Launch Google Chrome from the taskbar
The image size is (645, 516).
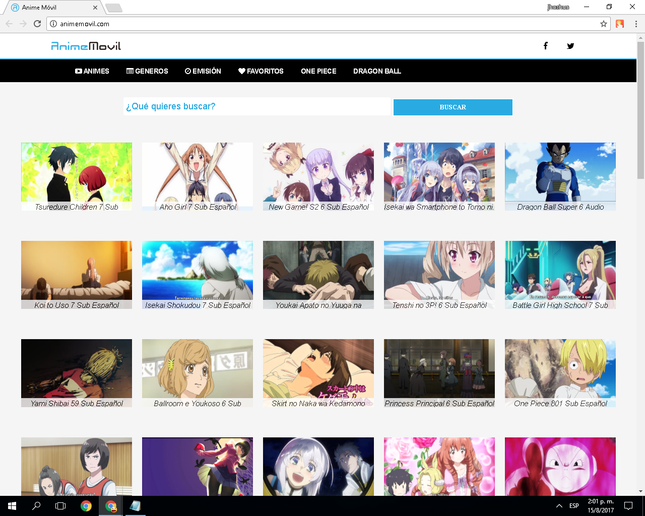86,506
